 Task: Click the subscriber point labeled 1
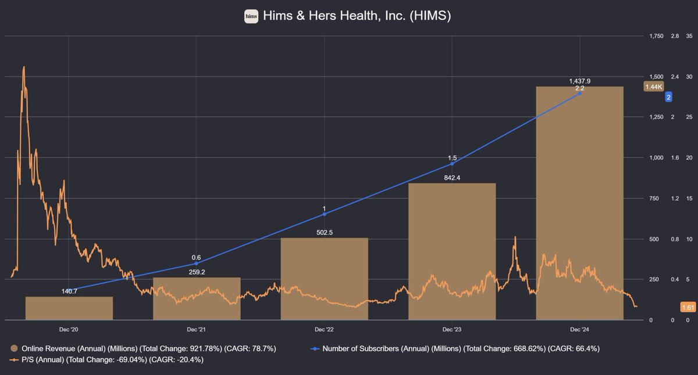[x=324, y=214]
